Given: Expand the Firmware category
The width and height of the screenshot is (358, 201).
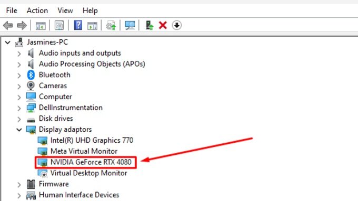Looking at the screenshot, I should tap(19, 185).
